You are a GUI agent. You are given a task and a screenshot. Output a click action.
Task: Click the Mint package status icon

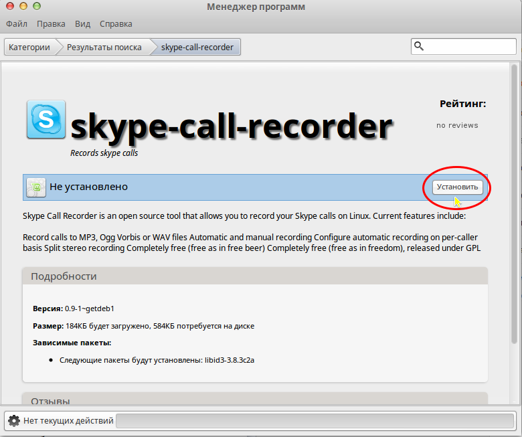point(36,187)
